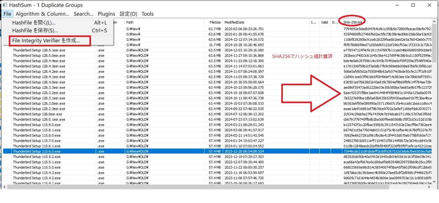439x203 pixels.
Task: Click date 2025-02-06 08:33:26.751
Action: click(x=244, y=29)
